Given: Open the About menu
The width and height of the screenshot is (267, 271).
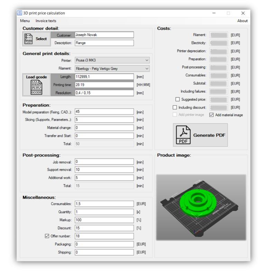Looking at the screenshot, I should tap(242, 21).
